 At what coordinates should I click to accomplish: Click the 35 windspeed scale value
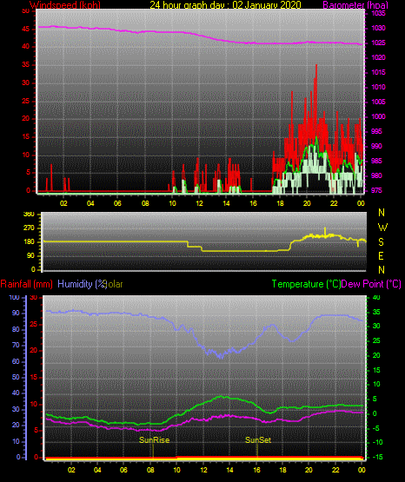click(x=26, y=65)
